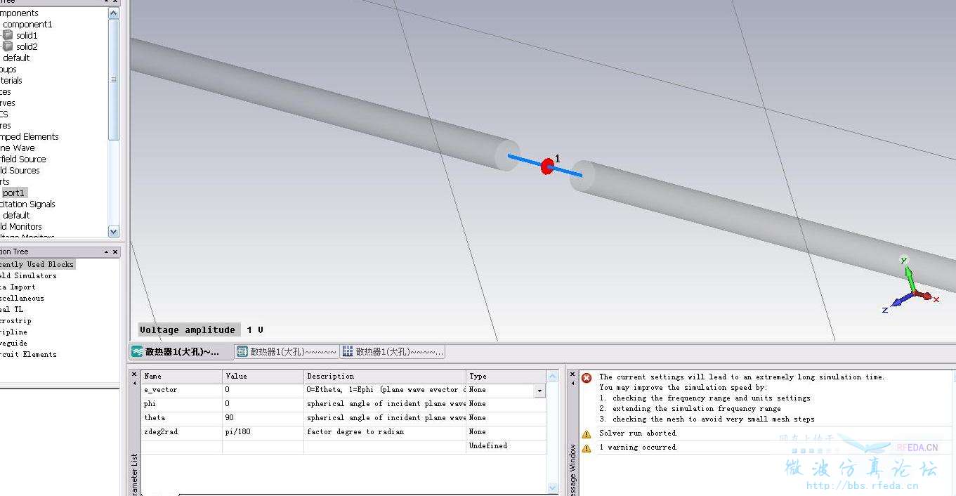Close the simulation block tree panel

click(116, 252)
